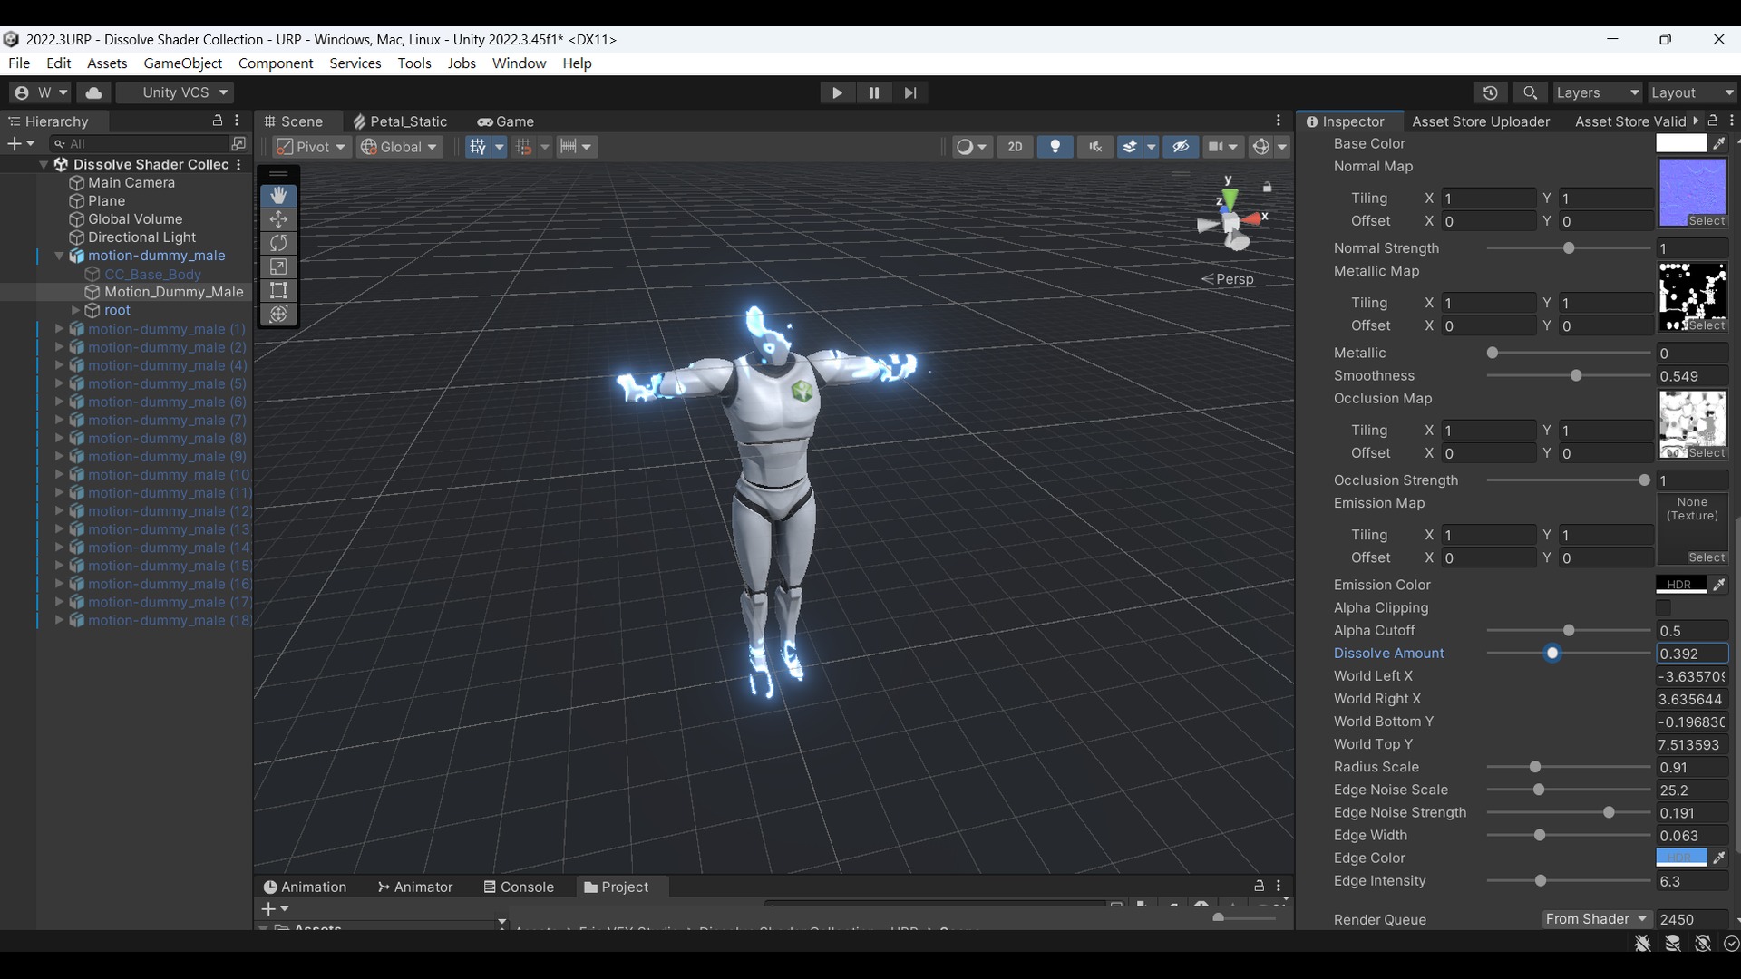Click the Radius Scale value field
This screenshot has width=1741, height=979.
click(1691, 767)
